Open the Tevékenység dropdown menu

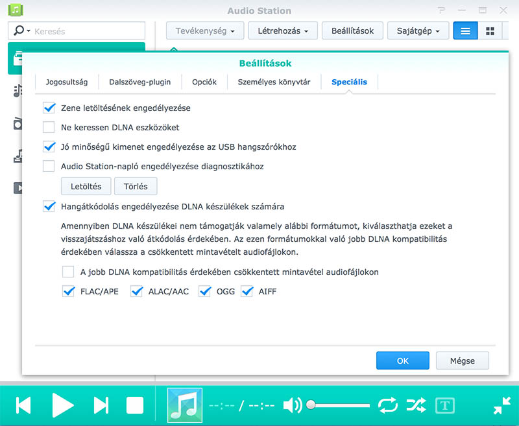pos(205,31)
